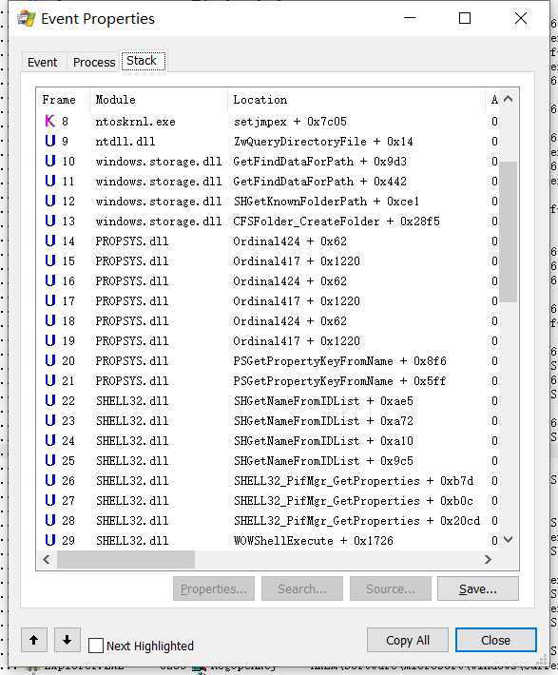Image resolution: width=558 pixels, height=675 pixels.
Task: Click U icon on frame 11 row
Action: (50, 181)
